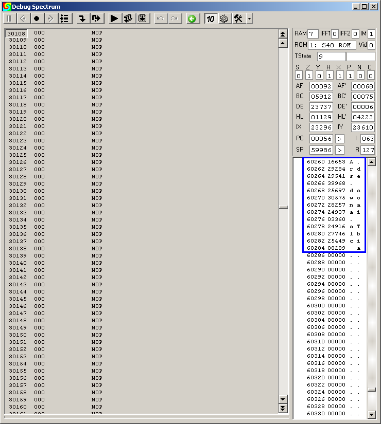
Task: Click the I register value 063
Action: (368, 139)
